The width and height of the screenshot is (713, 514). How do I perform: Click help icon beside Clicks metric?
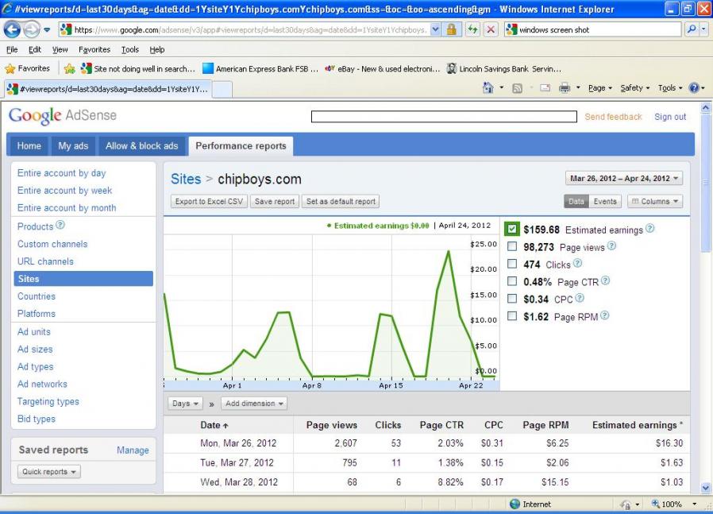coord(577,263)
